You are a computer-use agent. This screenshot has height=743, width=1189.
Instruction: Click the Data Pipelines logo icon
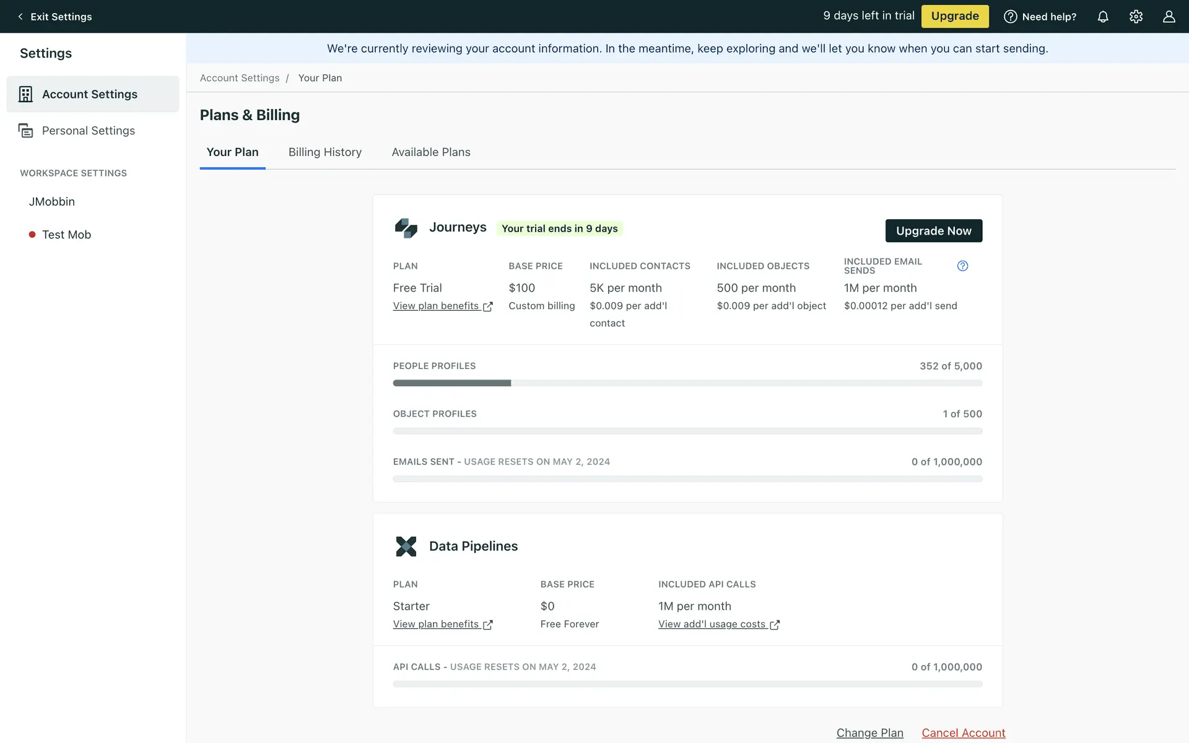[406, 546]
